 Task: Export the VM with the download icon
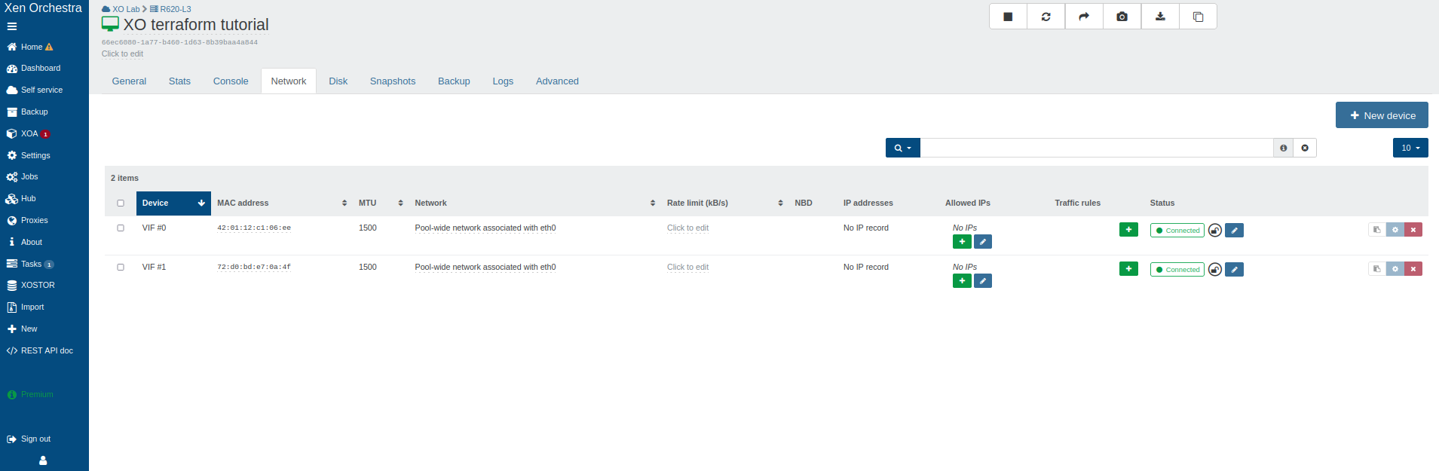tap(1160, 17)
